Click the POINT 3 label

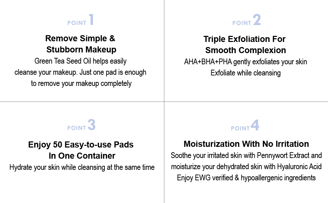pyautogui.click(x=81, y=126)
